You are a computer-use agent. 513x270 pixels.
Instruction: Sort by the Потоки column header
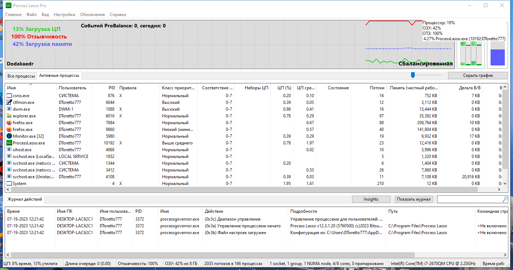[x=369, y=88]
